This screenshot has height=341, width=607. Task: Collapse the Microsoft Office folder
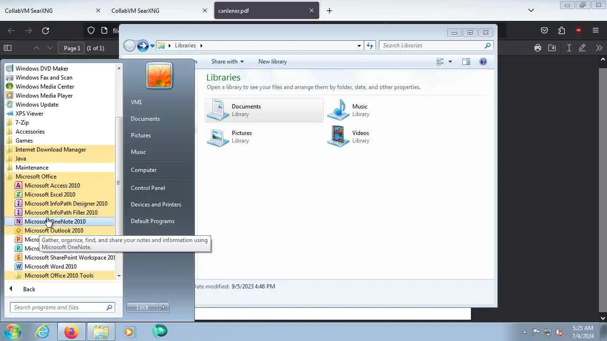click(36, 177)
